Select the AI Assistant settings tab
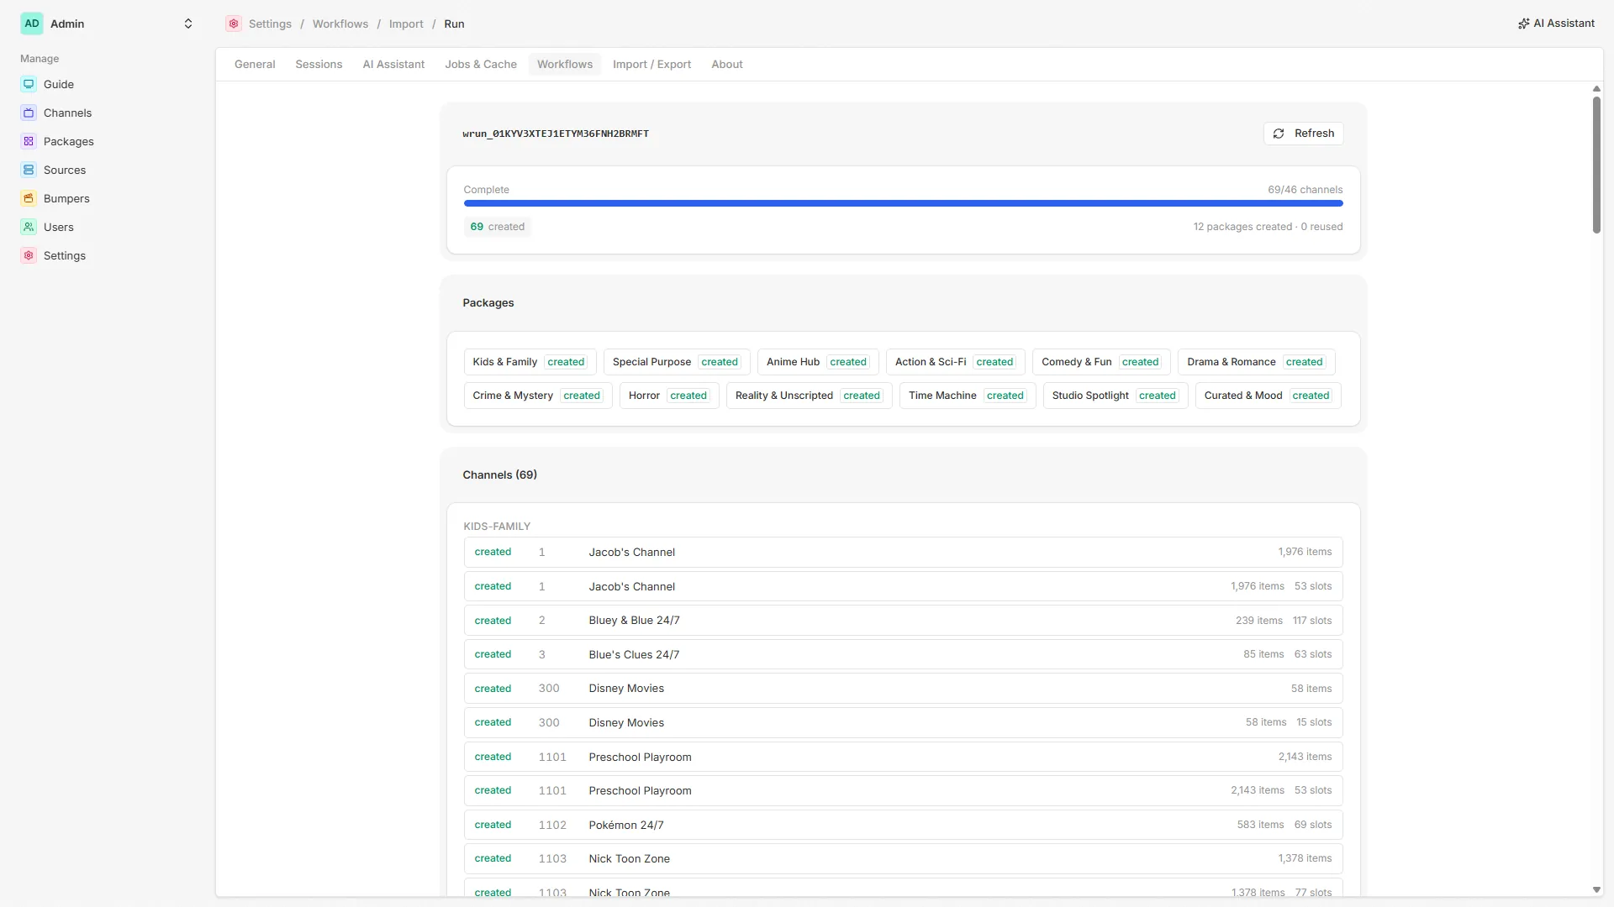1614x907 pixels. pos(393,64)
